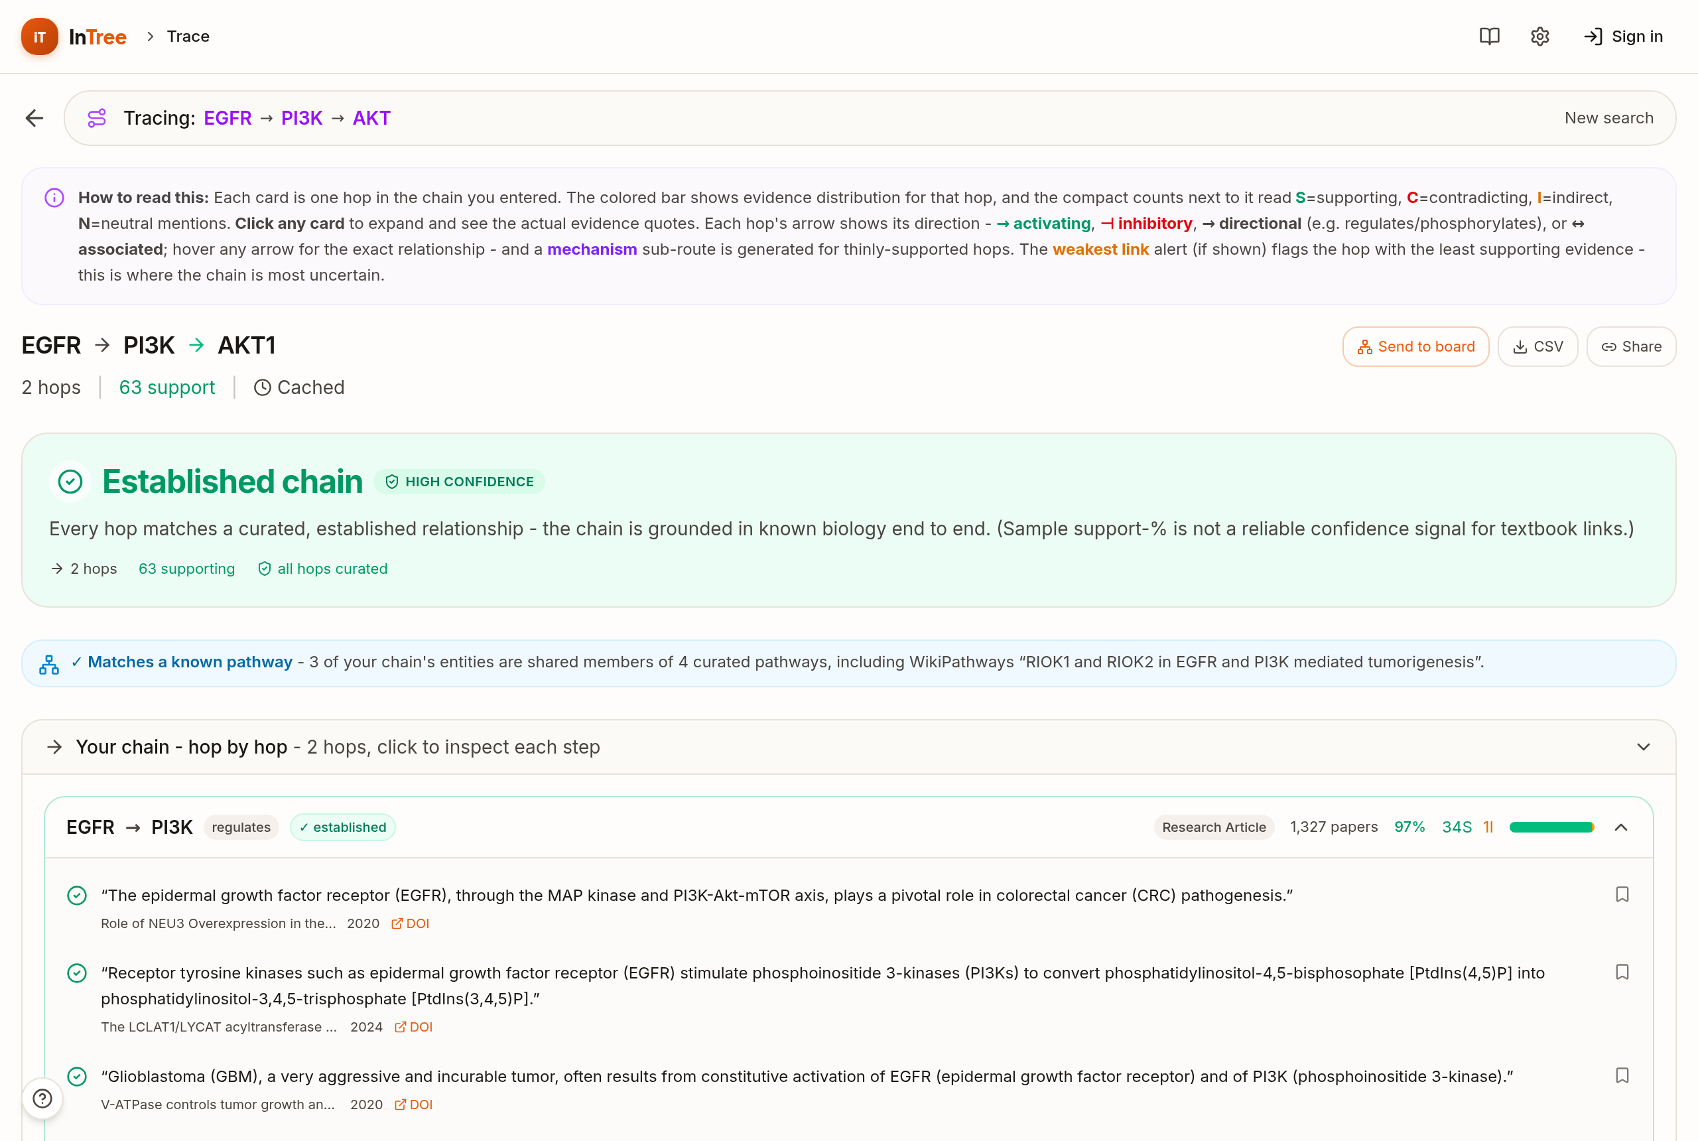Image resolution: width=1698 pixels, height=1141 pixels.
Task: Click the Trace breadcrumb
Action: tap(188, 36)
